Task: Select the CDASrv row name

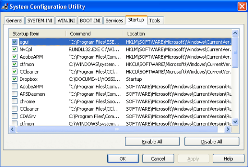Action: click(28, 116)
